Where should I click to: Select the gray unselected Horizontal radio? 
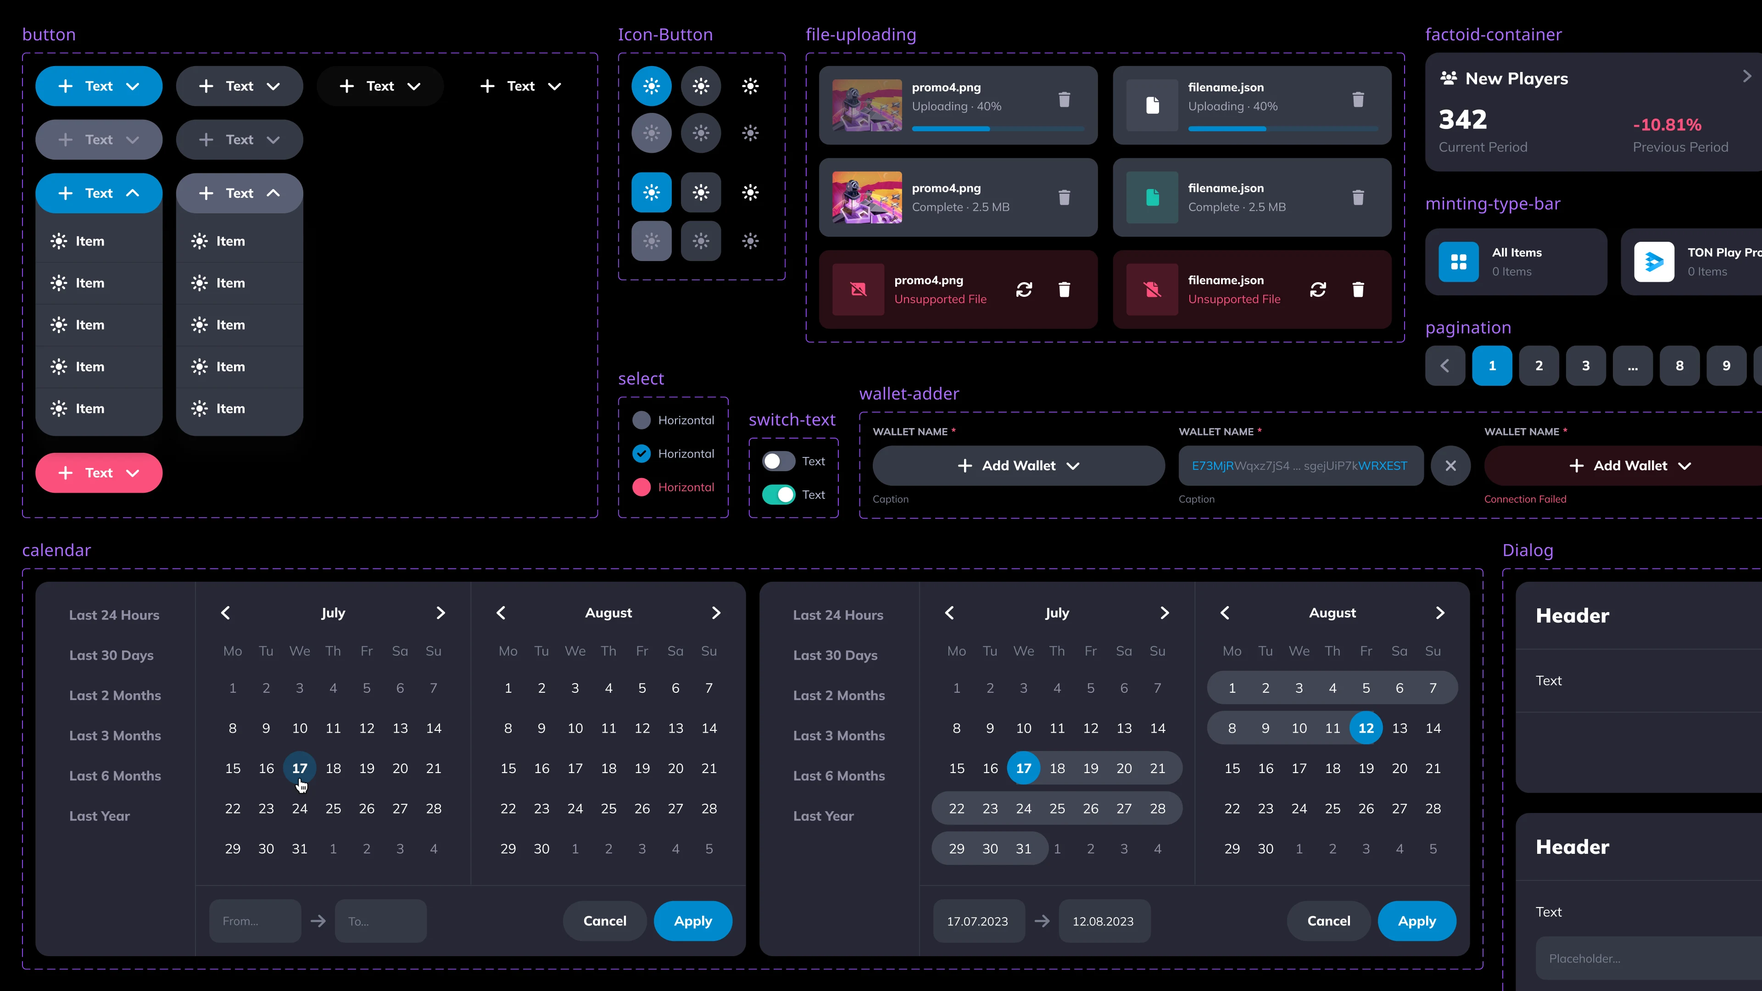(641, 420)
